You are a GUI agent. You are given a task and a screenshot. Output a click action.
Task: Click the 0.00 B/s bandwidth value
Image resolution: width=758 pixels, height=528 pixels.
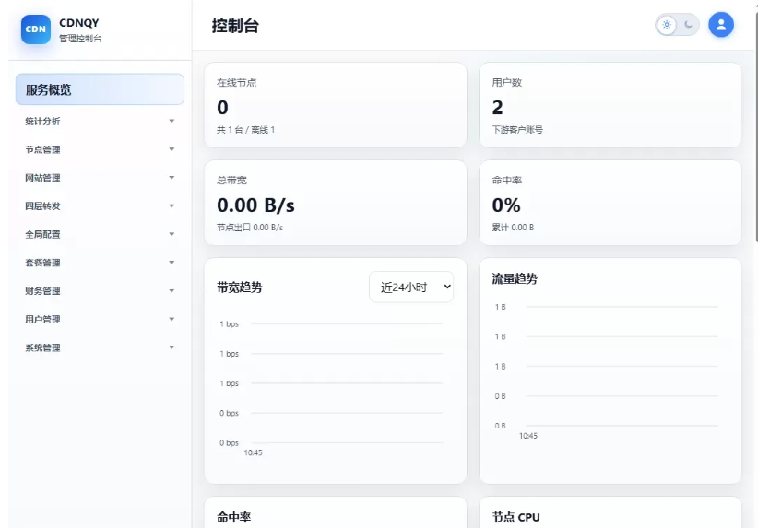[255, 205]
